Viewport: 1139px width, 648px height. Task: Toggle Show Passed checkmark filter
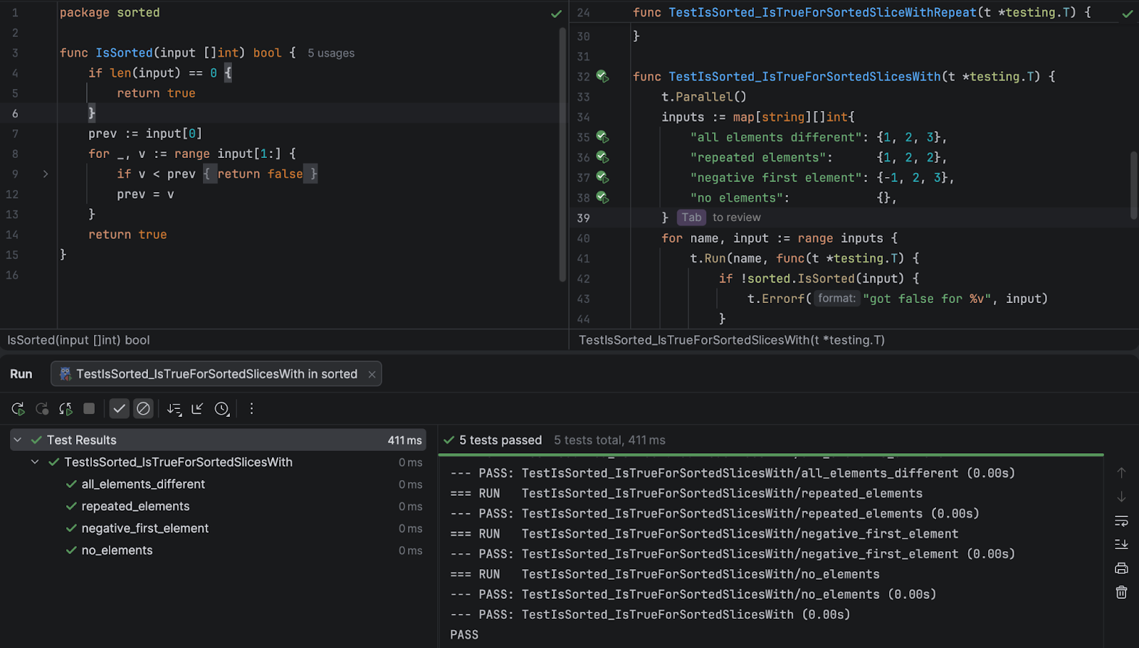coord(119,409)
